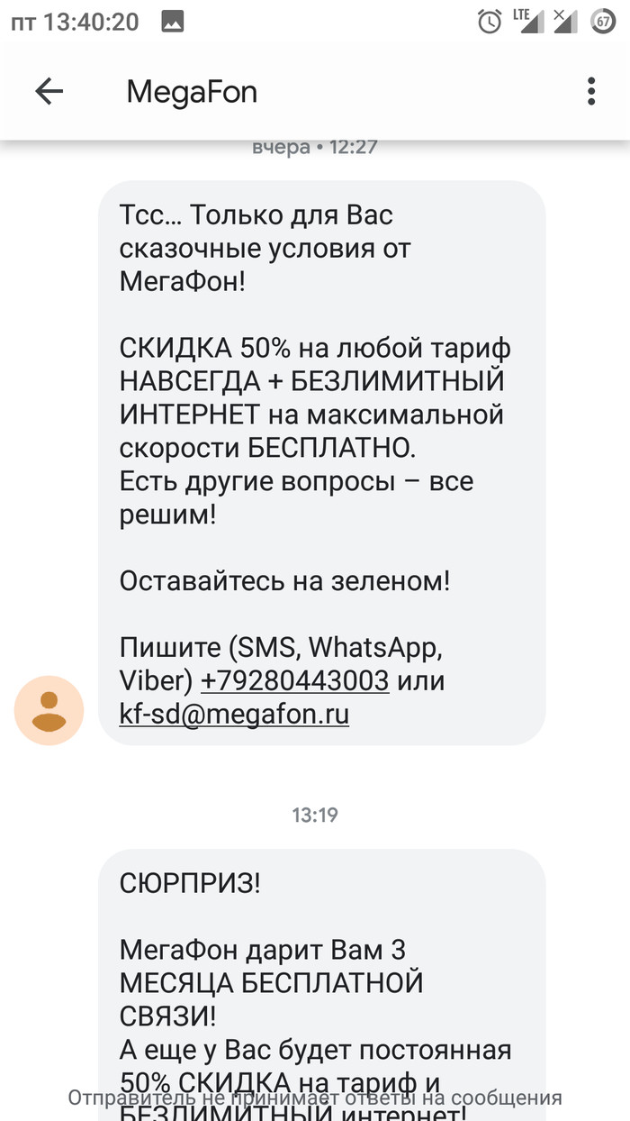This screenshot has height=1121, width=630.
Task: Tap the "МЕСЯЦА БЕСПЛАТНОЙ" text in second message
Action: [271, 983]
